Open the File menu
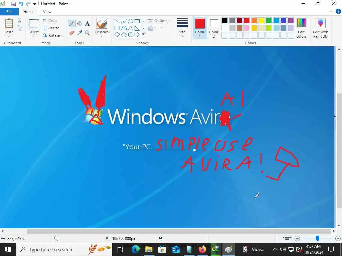342x256 pixels. (9, 12)
